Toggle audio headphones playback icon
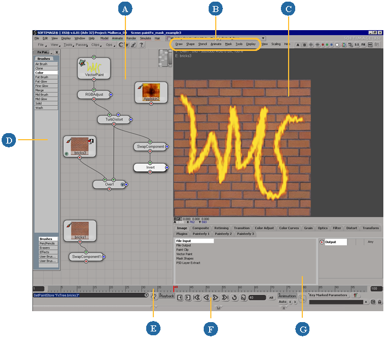 243,297
